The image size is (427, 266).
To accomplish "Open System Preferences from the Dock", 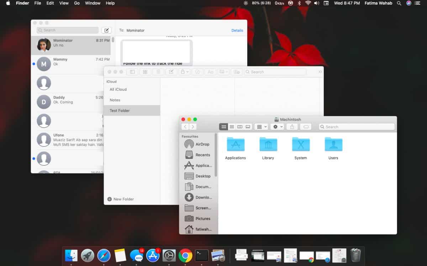I will pyautogui.click(x=169, y=255).
